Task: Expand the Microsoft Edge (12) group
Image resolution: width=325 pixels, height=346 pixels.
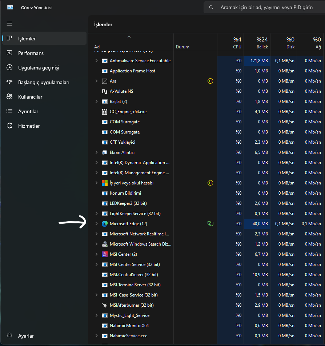Action: coord(96,223)
